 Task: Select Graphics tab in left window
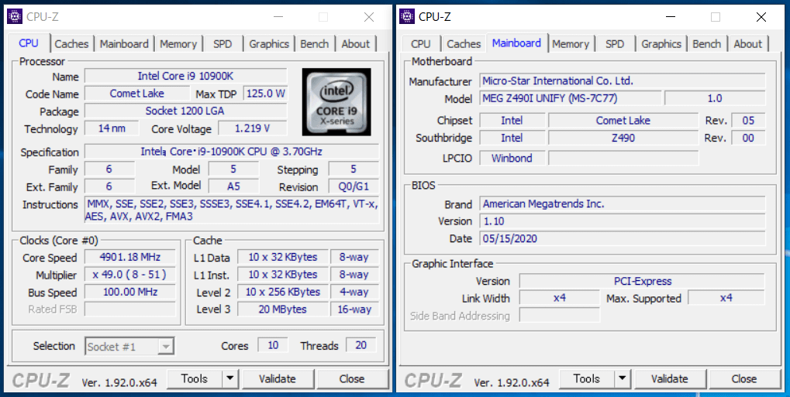[269, 44]
